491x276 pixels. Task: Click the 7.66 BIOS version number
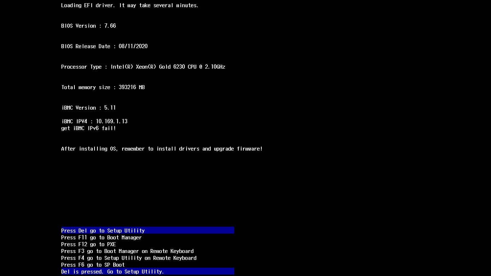coord(110,26)
